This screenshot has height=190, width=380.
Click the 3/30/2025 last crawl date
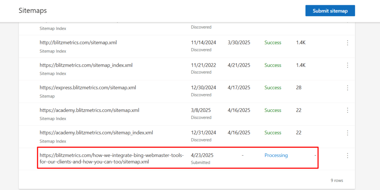pyautogui.click(x=239, y=43)
